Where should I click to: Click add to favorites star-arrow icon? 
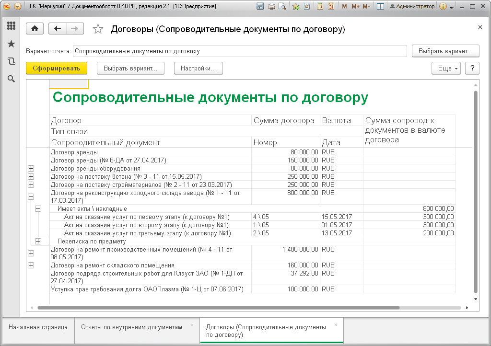pos(296,6)
